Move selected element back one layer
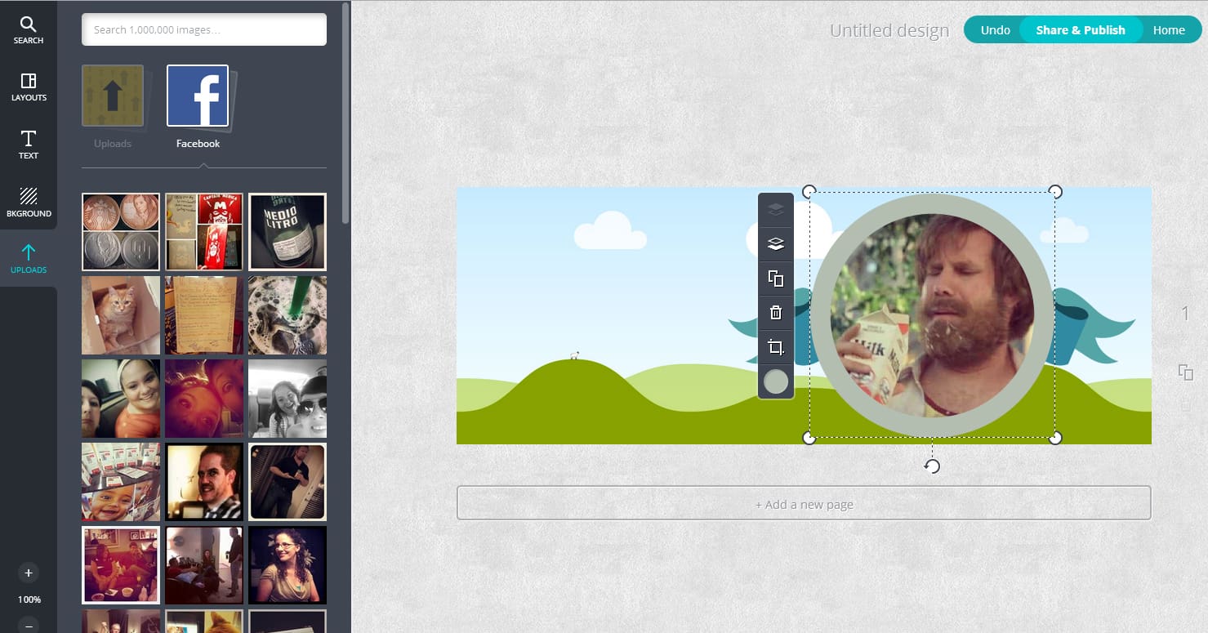 point(775,243)
